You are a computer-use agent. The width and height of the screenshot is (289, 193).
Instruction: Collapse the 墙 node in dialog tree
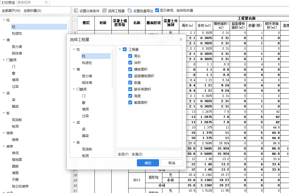(x=74, y=69)
